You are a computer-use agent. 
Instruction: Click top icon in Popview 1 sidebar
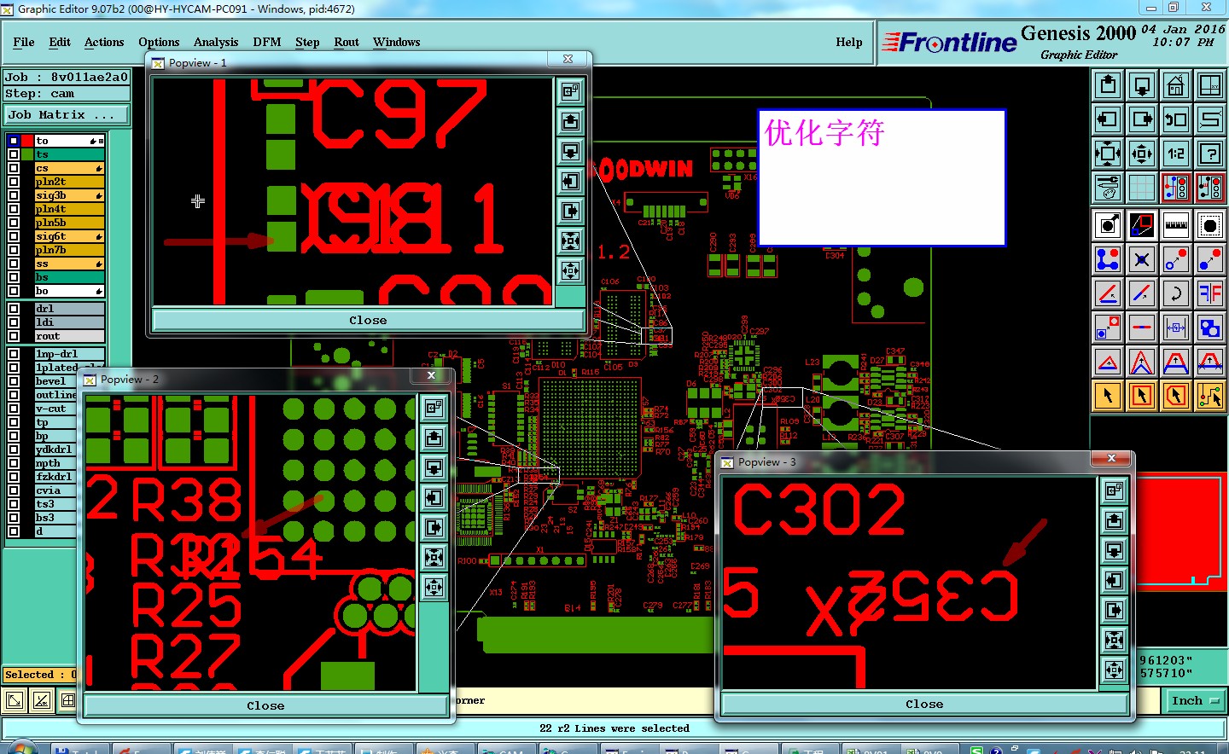570,91
